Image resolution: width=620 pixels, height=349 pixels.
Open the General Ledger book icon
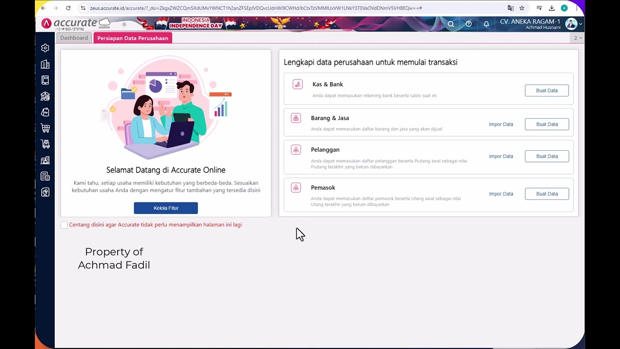[x=45, y=80]
